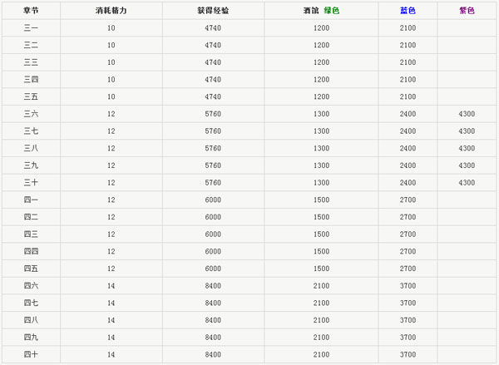Click the 章节 column header
The image size is (499, 365).
[32, 11]
